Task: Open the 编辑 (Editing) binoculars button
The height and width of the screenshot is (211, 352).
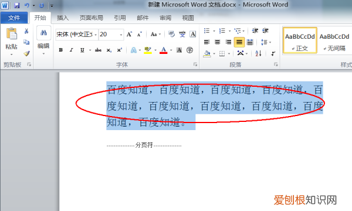Action: [x=43, y=41]
